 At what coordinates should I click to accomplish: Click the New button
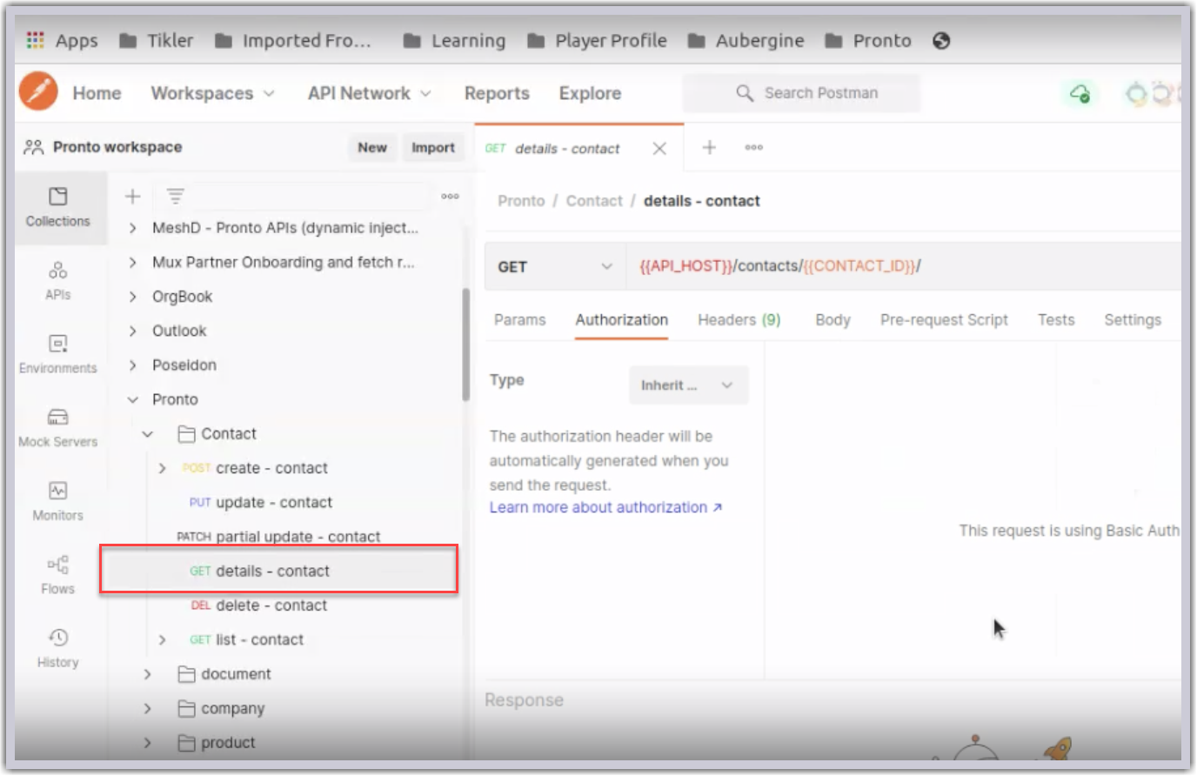click(372, 148)
